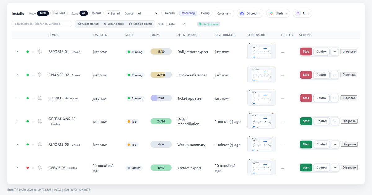Start the OPERATIONS-03 device
Screen dimensions: 372x195
coord(306,121)
